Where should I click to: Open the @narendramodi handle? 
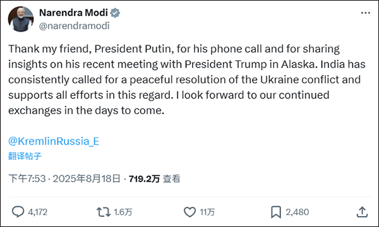(x=74, y=26)
